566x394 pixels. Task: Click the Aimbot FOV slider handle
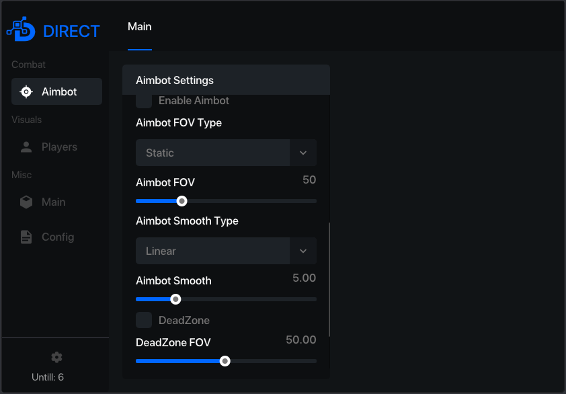[182, 201]
